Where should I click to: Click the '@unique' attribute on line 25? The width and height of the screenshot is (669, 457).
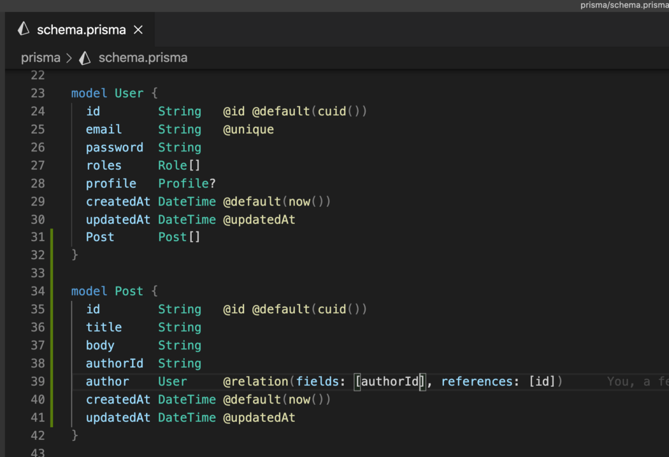pyautogui.click(x=248, y=130)
